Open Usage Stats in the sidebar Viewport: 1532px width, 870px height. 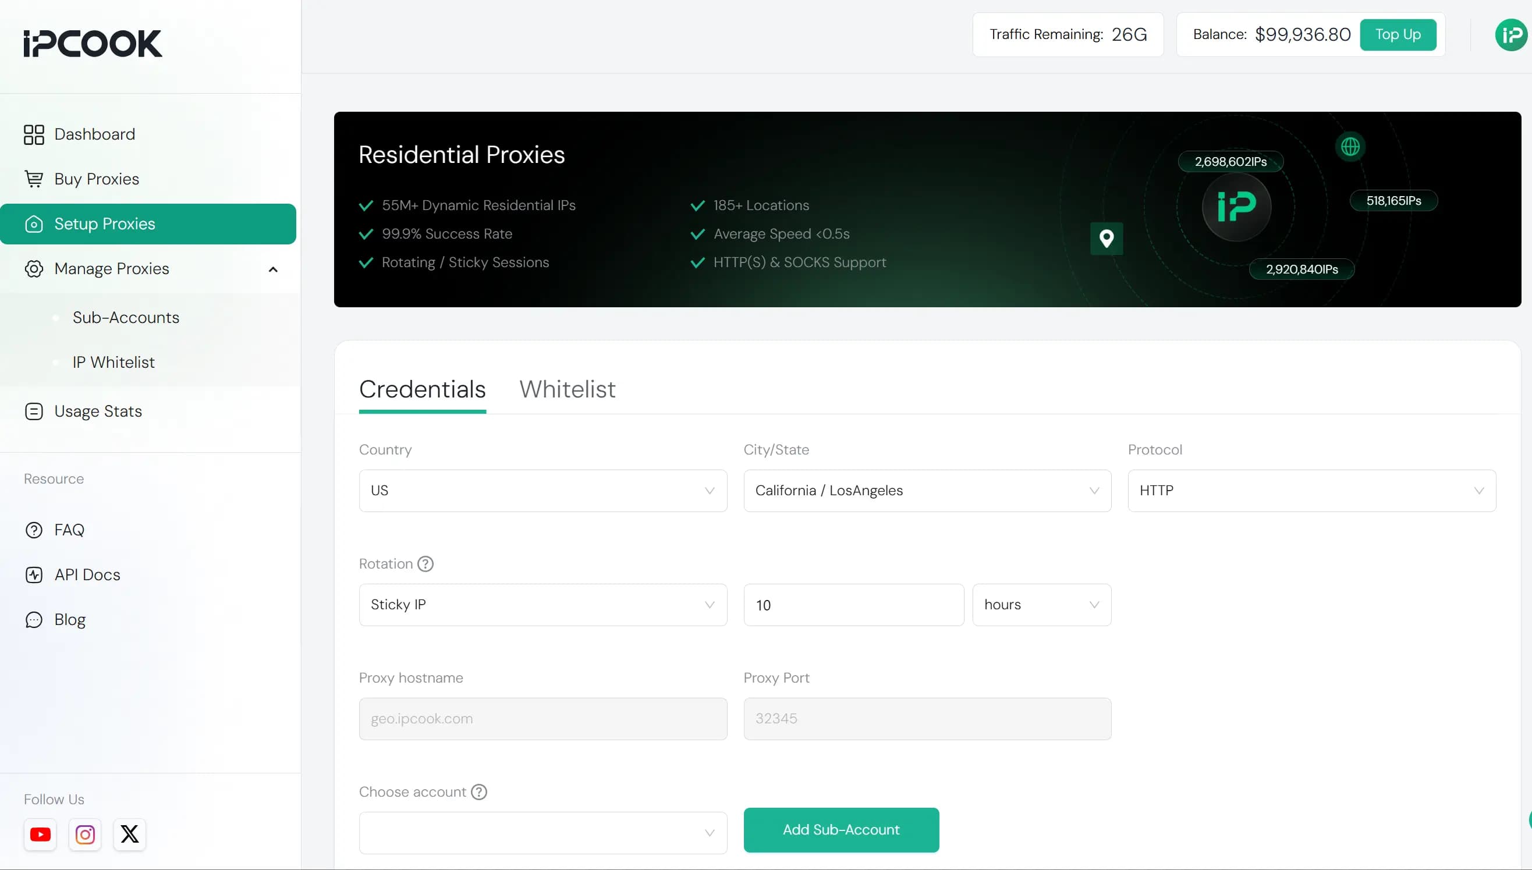point(97,411)
